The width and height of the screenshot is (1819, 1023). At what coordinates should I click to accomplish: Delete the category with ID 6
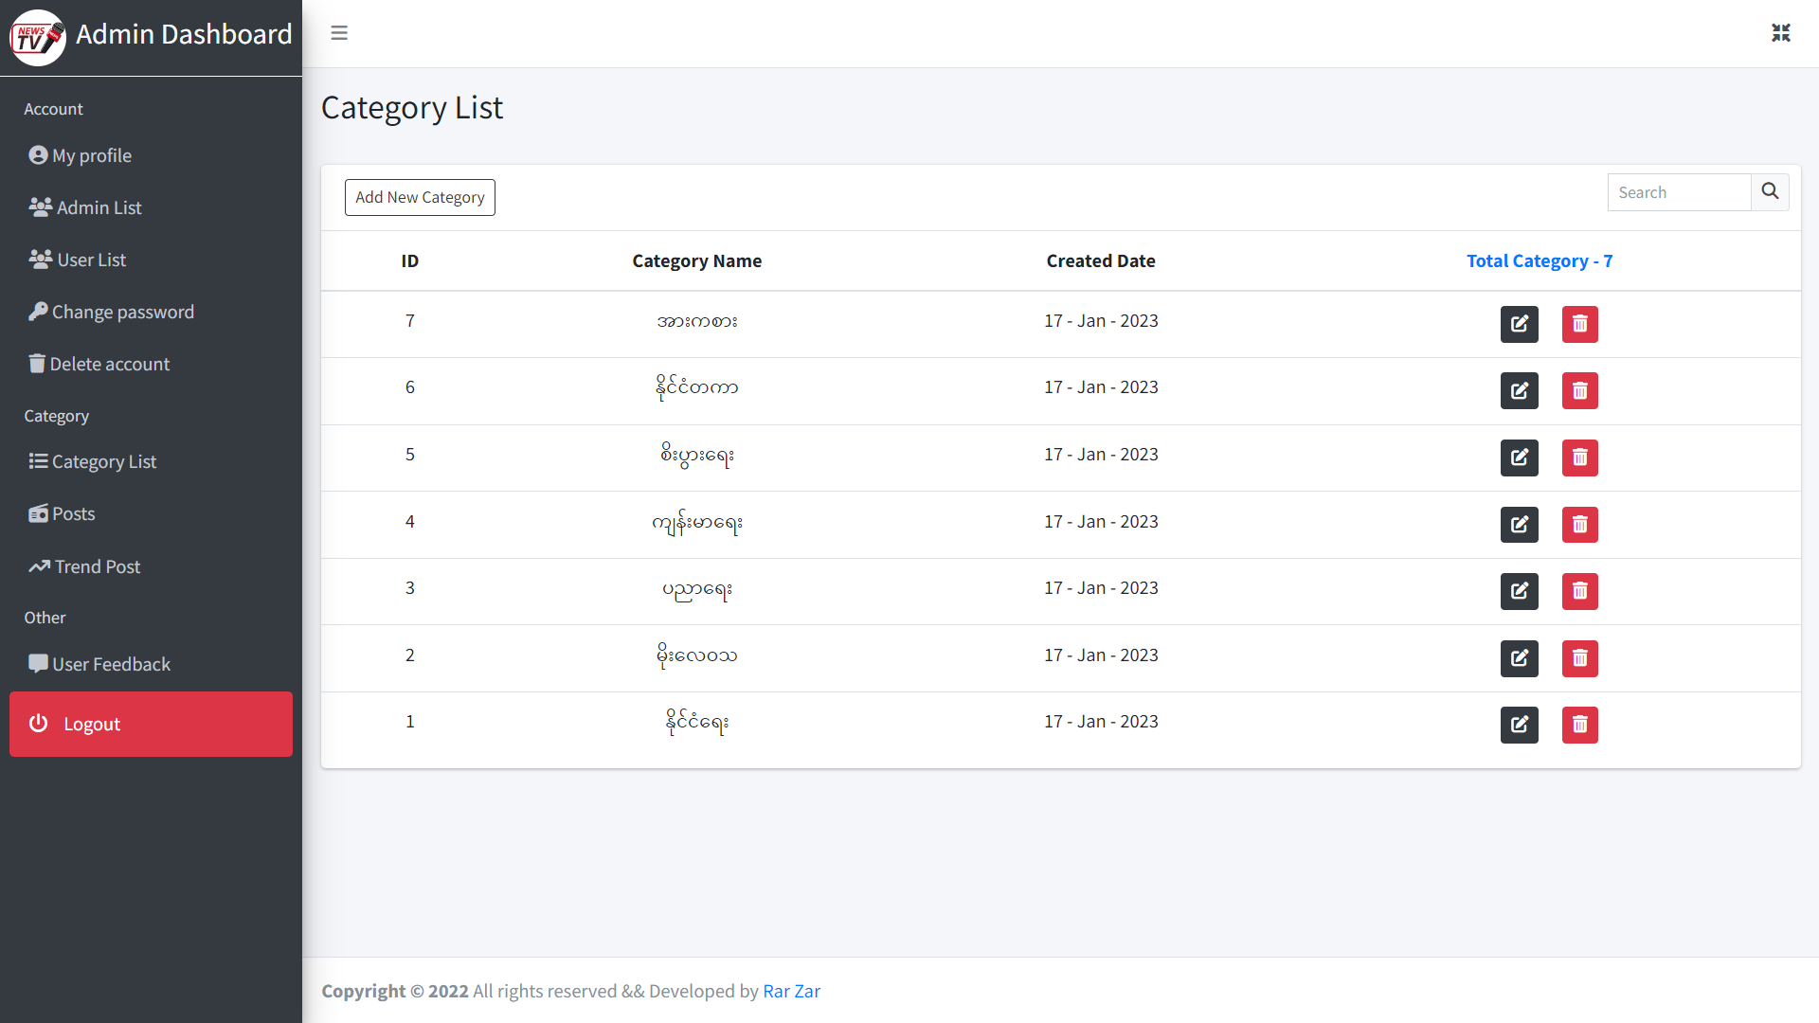click(1580, 390)
